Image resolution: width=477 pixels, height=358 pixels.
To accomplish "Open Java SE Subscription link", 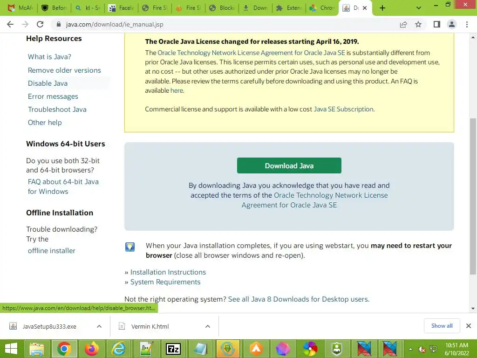I will 343,109.
